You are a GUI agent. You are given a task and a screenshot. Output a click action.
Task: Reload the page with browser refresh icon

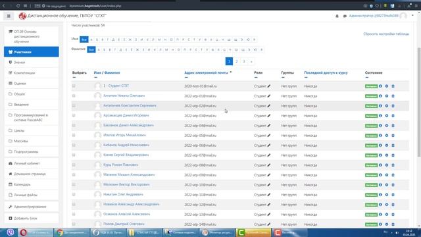tap(18, 6)
